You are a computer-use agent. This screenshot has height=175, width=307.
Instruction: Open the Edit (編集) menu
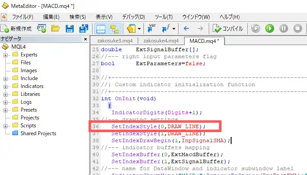coord(51,17)
